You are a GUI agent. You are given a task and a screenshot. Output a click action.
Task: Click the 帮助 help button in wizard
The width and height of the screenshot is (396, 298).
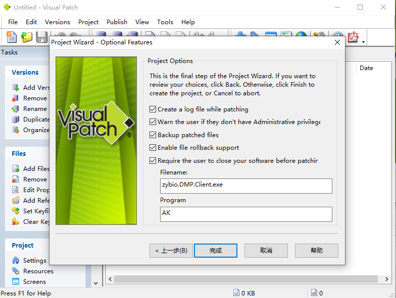coord(316,251)
